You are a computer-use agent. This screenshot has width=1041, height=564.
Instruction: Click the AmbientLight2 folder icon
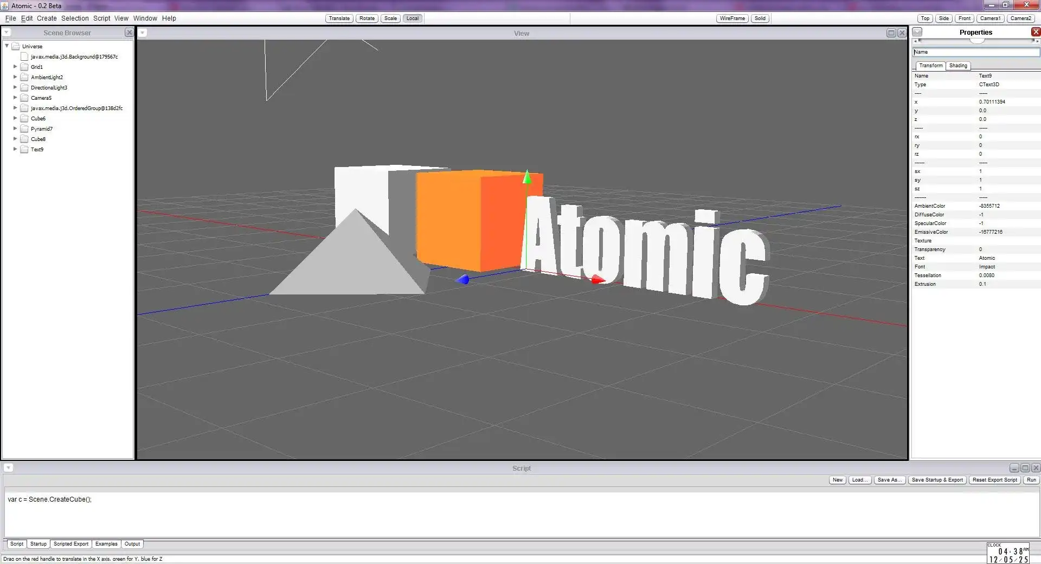[x=24, y=77]
